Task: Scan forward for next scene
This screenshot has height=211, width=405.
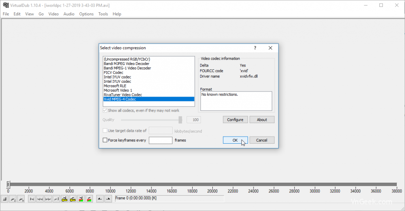Action: pyautogui.click(x=89, y=199)
